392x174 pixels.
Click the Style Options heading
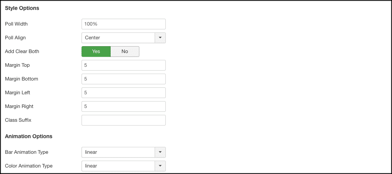(x=22, y=8)
